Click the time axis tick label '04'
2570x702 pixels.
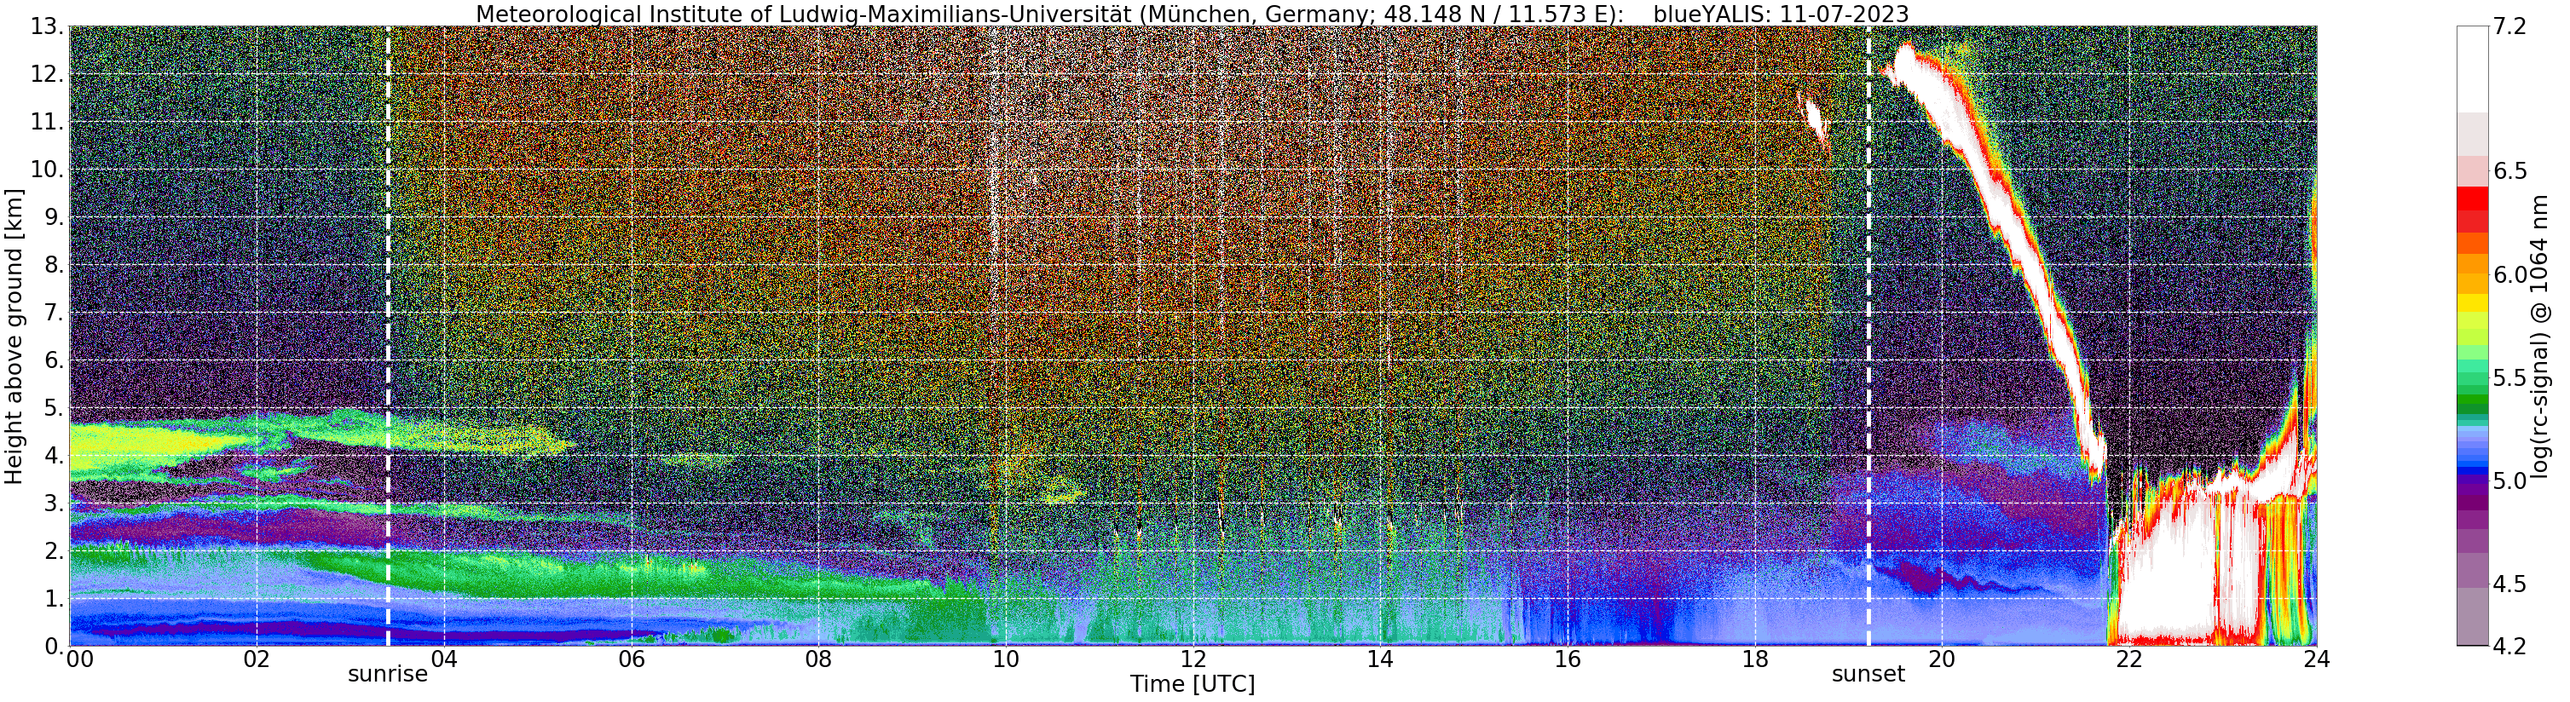tap(444, 659)
